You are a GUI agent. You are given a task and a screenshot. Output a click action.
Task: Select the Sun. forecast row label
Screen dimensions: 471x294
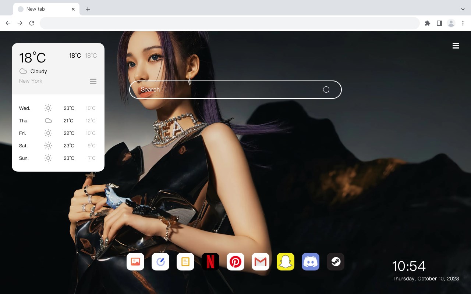coord(24,158)
